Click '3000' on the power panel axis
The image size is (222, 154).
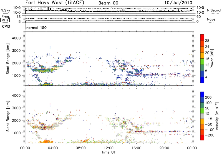[x=16, y=51]
